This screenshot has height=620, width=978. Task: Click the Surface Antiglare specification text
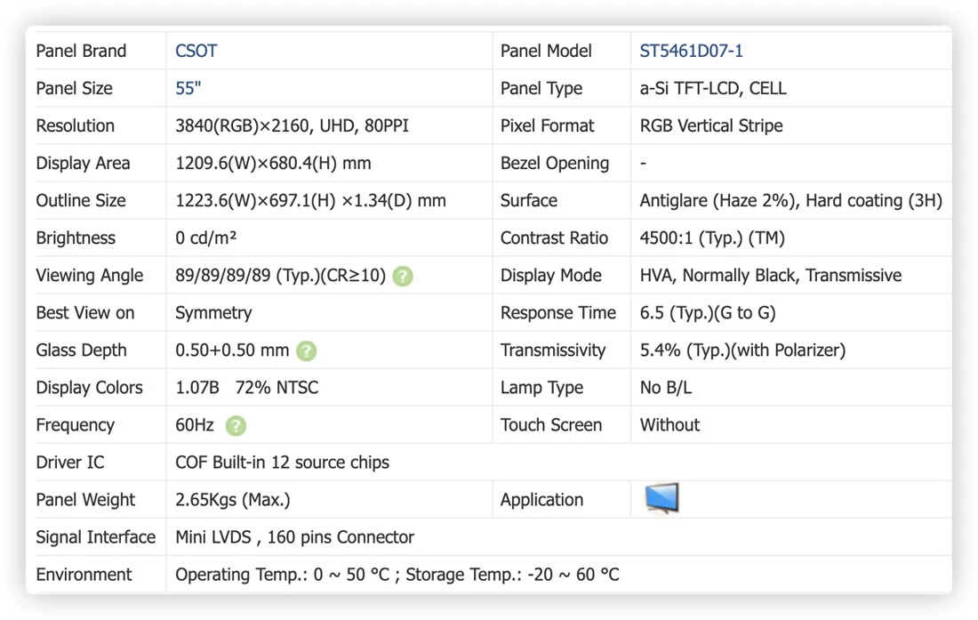click(791, 201)
